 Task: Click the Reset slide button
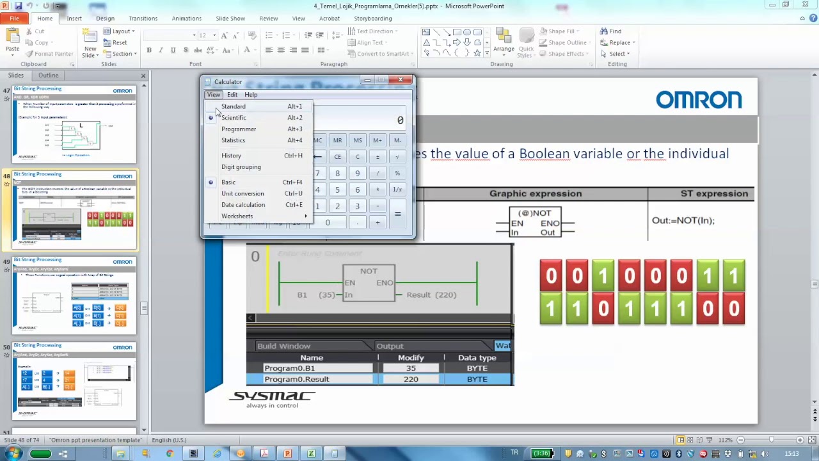(115, 42)
